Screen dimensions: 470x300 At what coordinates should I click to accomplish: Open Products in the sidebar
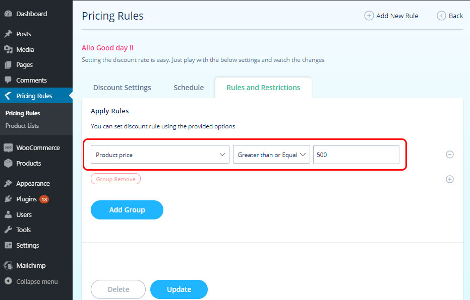pos(29,163)
